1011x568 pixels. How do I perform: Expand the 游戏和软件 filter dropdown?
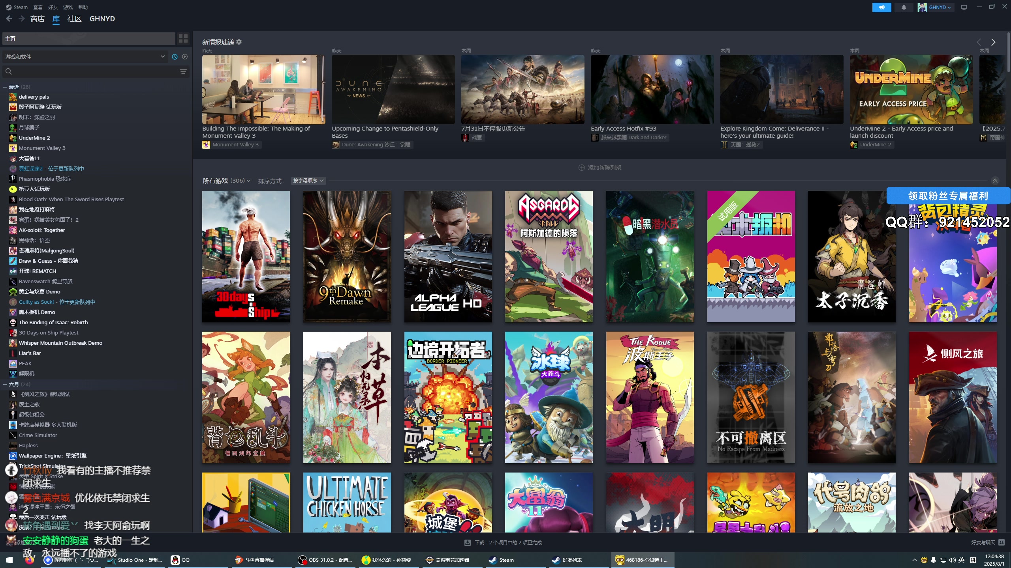85,57
